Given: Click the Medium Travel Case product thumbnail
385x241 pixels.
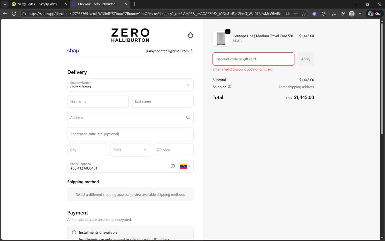Looking at the screenshot, I should tap(221, 39).
